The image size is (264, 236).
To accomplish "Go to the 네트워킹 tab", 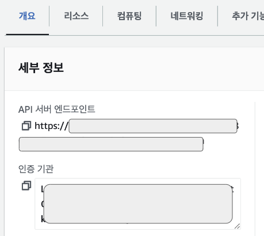I will [187, 16].
